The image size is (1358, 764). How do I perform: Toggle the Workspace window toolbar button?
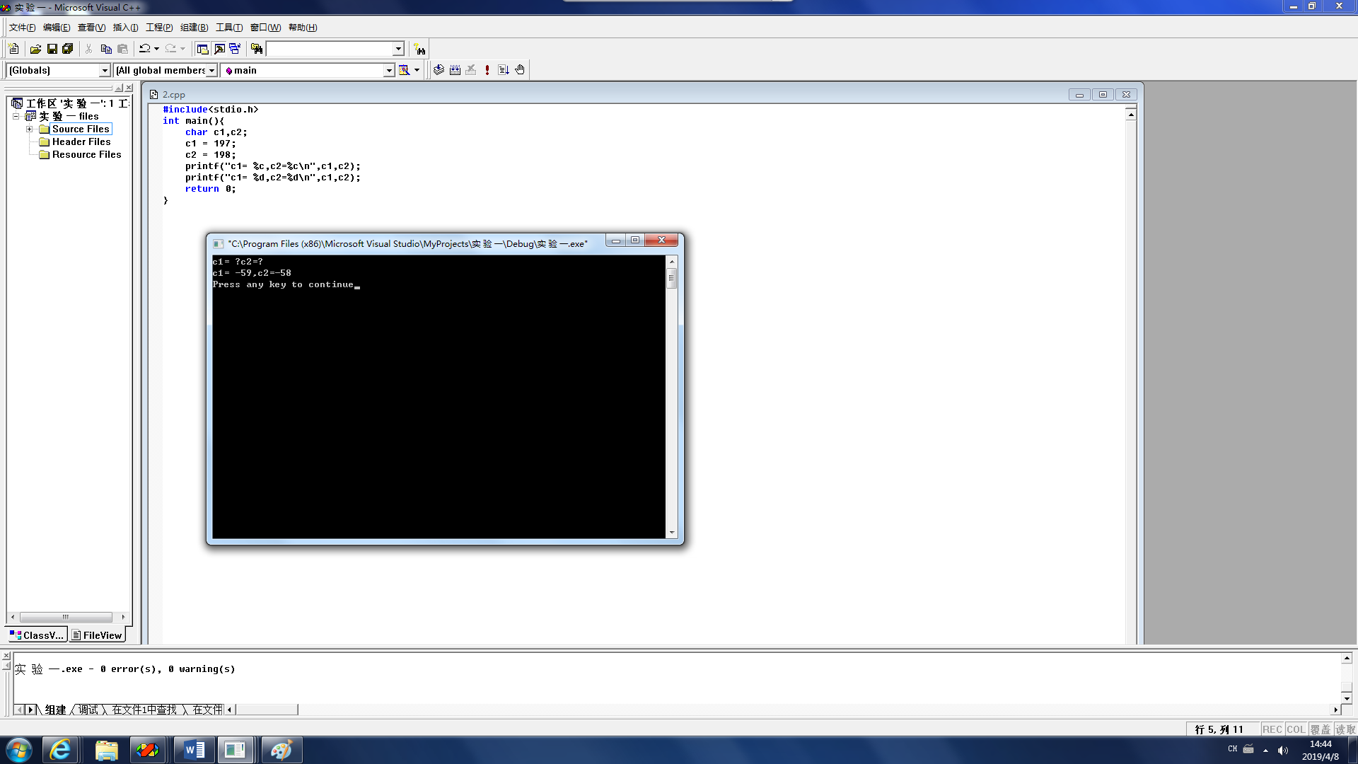pyautogui.click(x=202, y=49)
